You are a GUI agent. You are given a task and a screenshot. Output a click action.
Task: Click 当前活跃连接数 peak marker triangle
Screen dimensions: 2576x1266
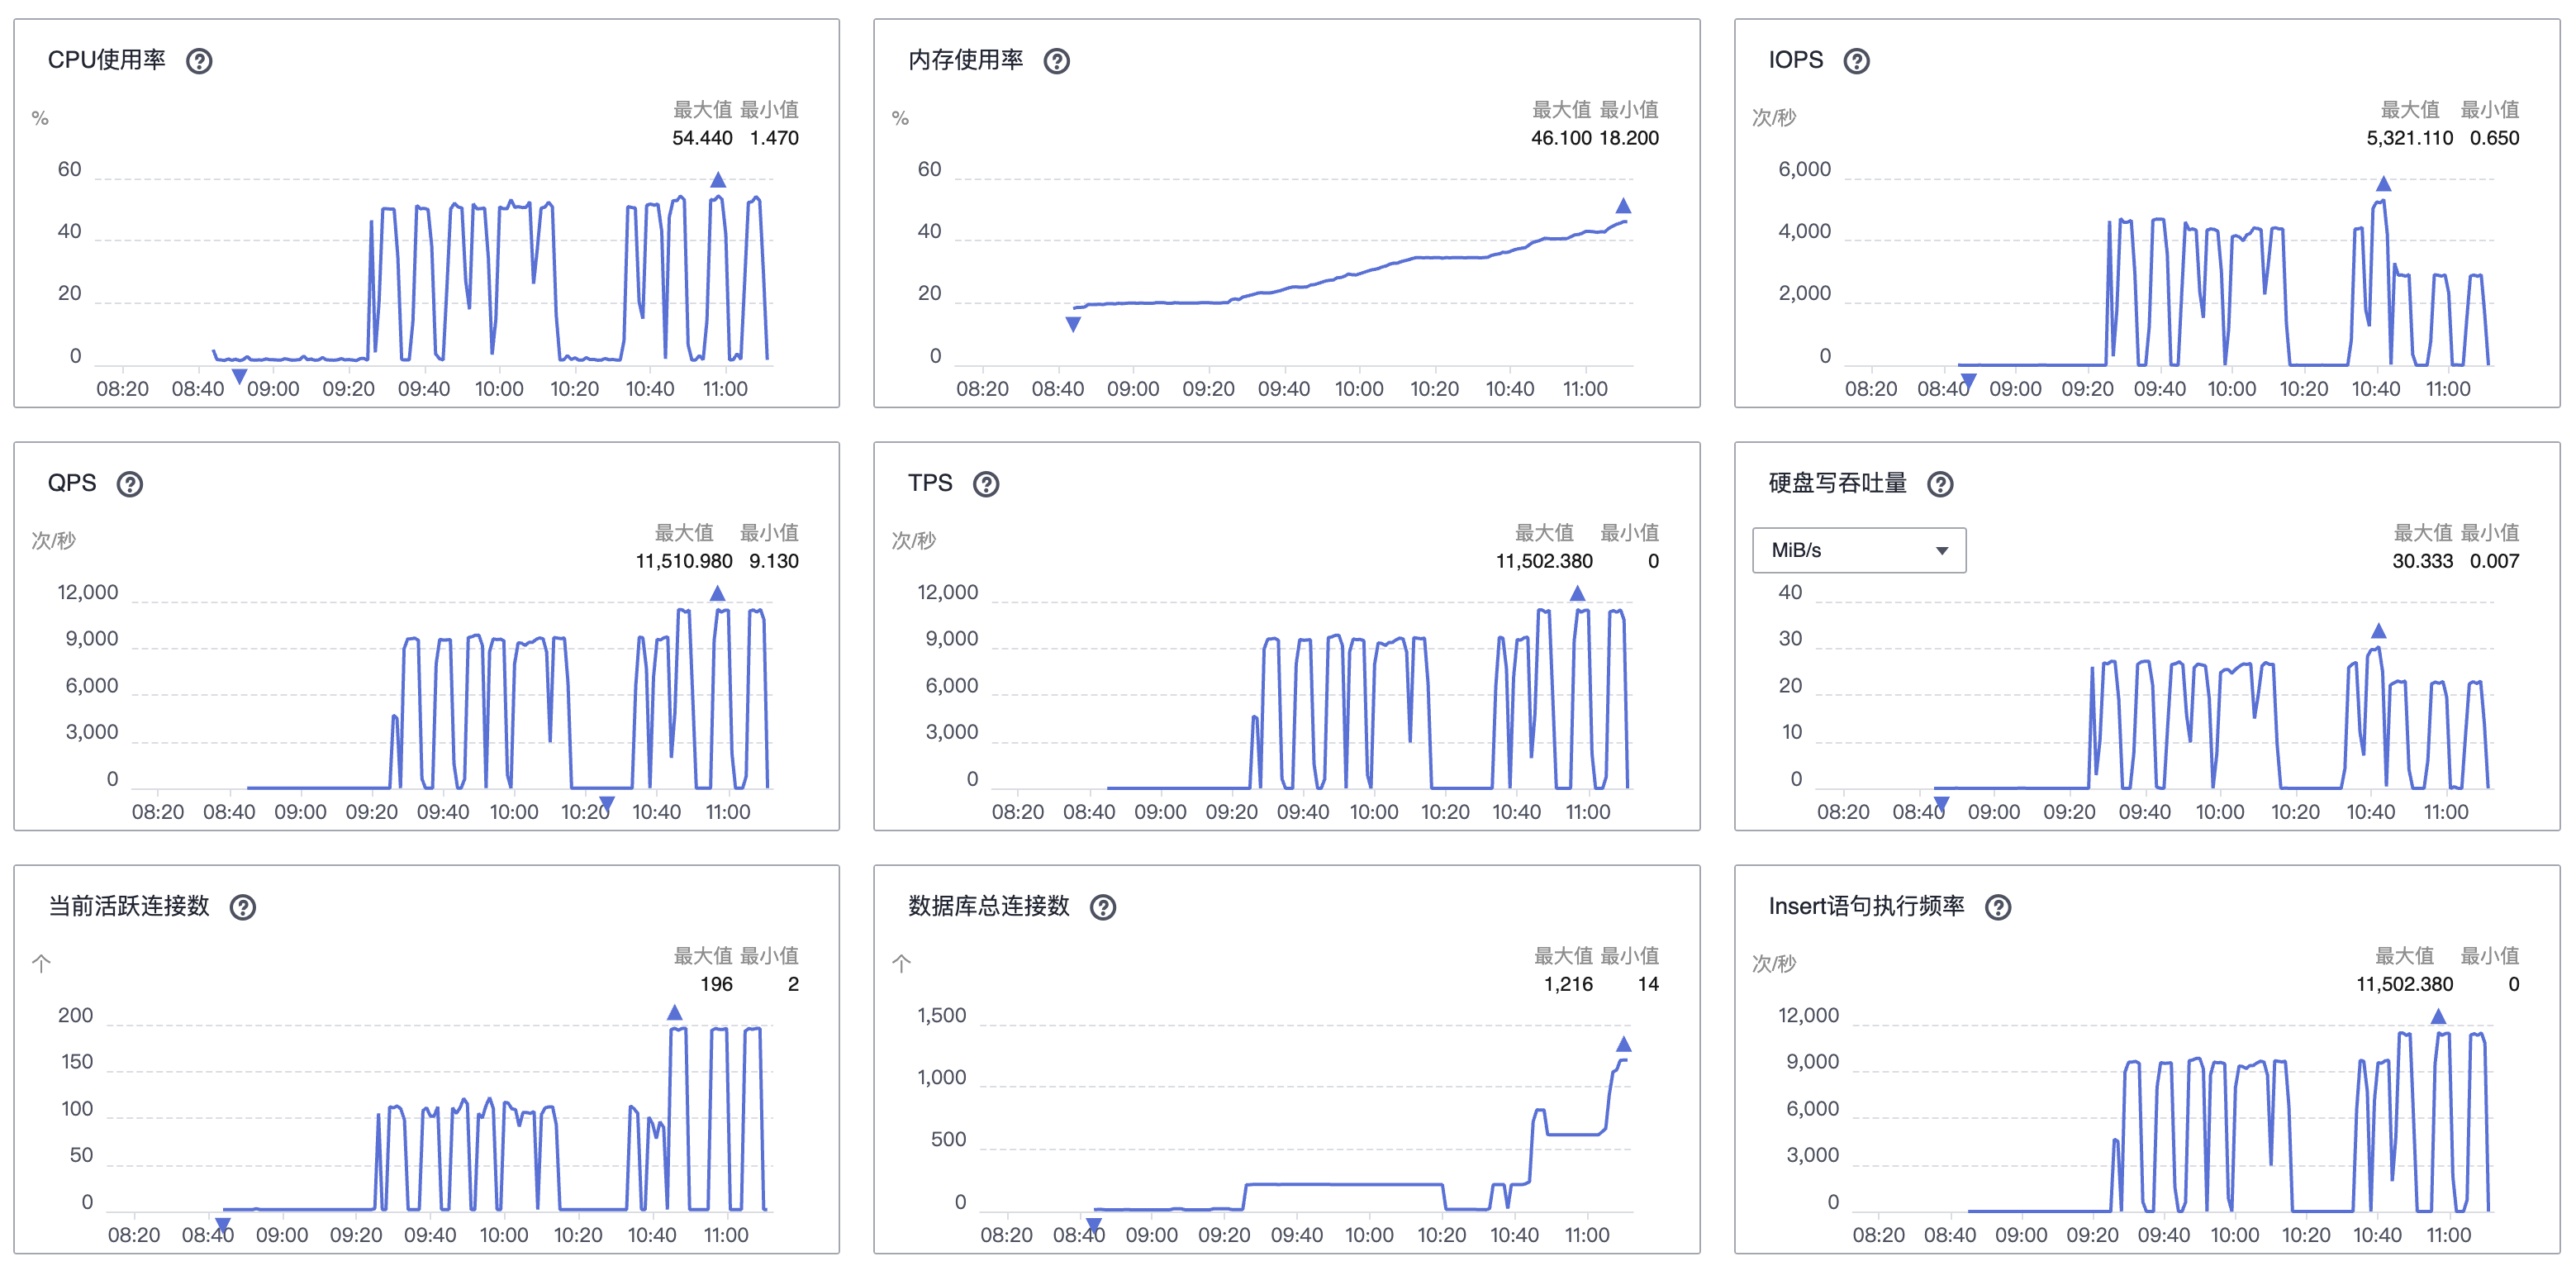pyautogui.click(x=675, y=1013)
